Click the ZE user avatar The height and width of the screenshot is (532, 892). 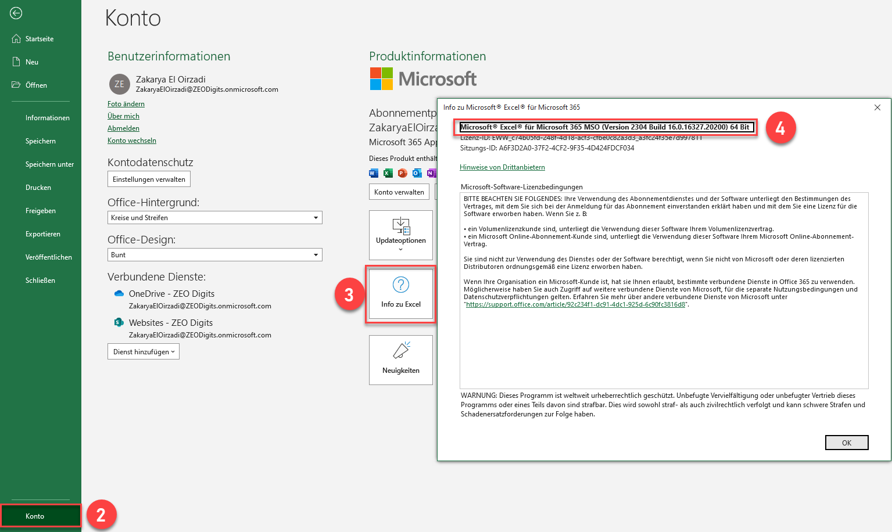tap(119, 84)
